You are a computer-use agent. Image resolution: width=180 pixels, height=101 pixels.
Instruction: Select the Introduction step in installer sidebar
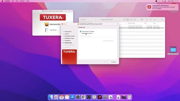point(68,31)
